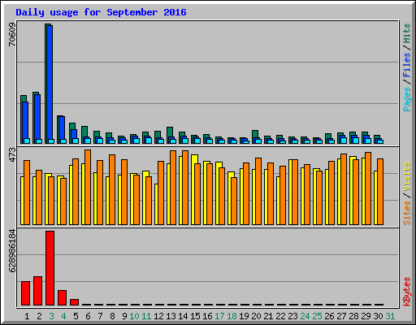Click green day label 17 on the x-axis

point(219,316)
